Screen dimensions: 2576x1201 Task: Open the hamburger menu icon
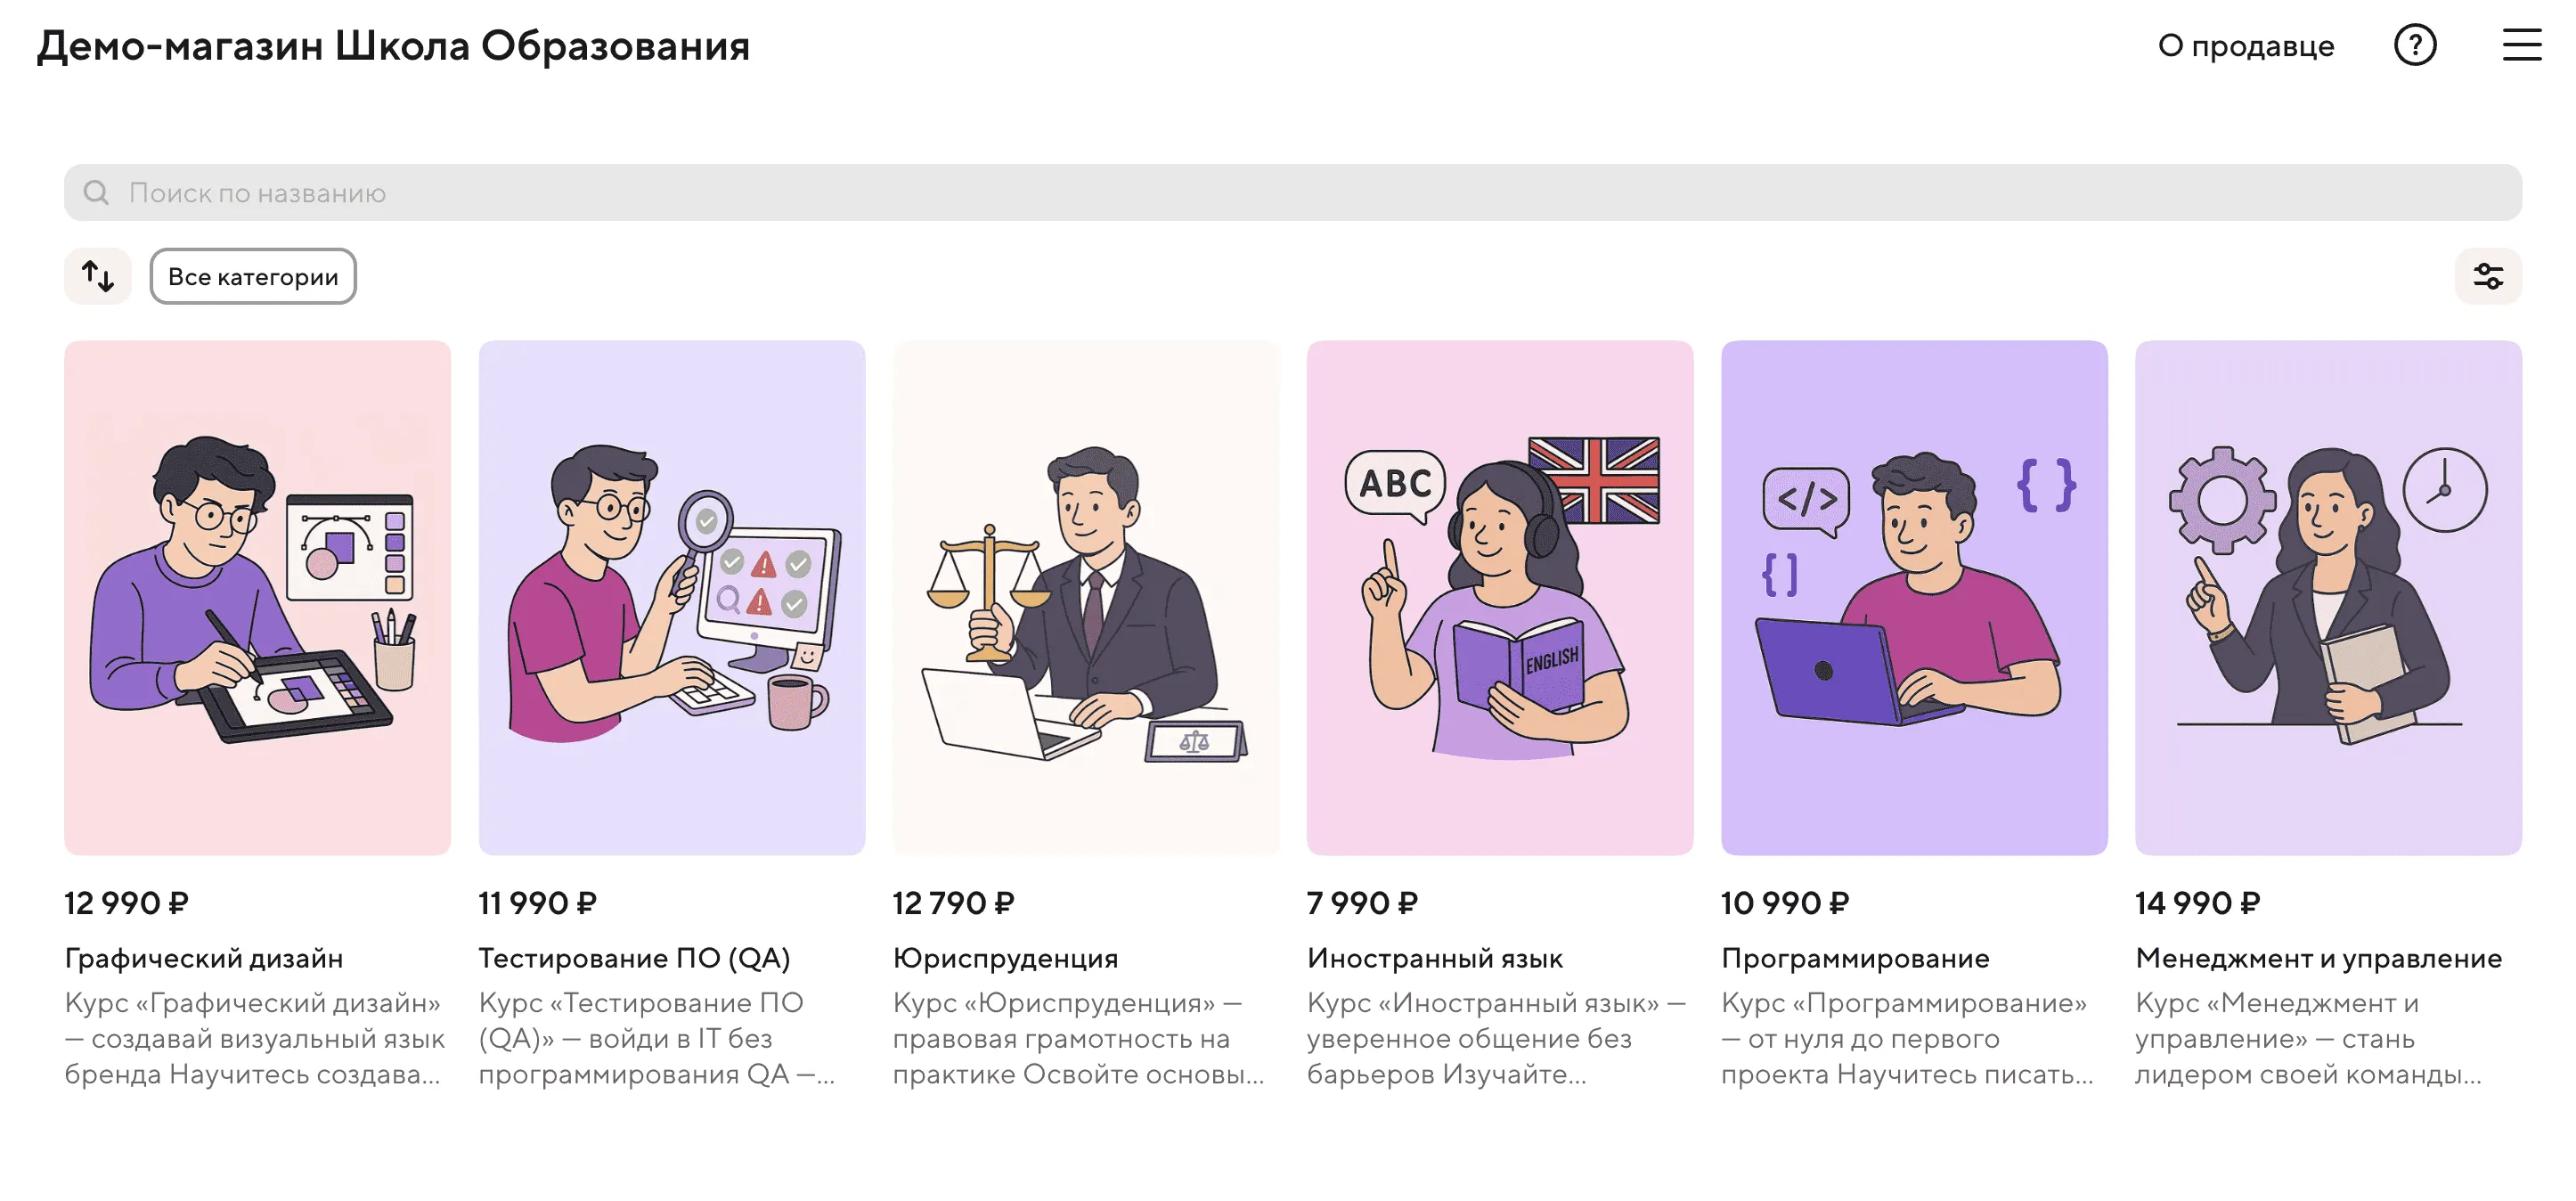click(x=2522, y=45)
